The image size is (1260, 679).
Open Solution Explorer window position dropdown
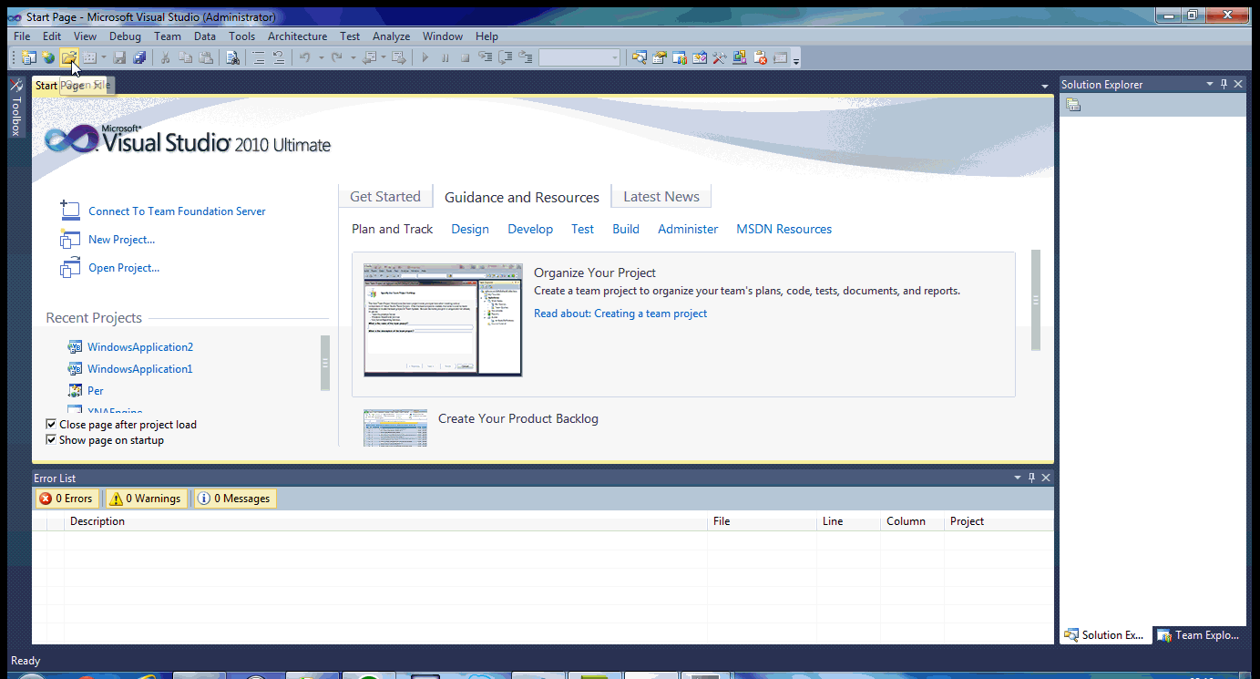pyautogui.click(x=1210, y=84)
